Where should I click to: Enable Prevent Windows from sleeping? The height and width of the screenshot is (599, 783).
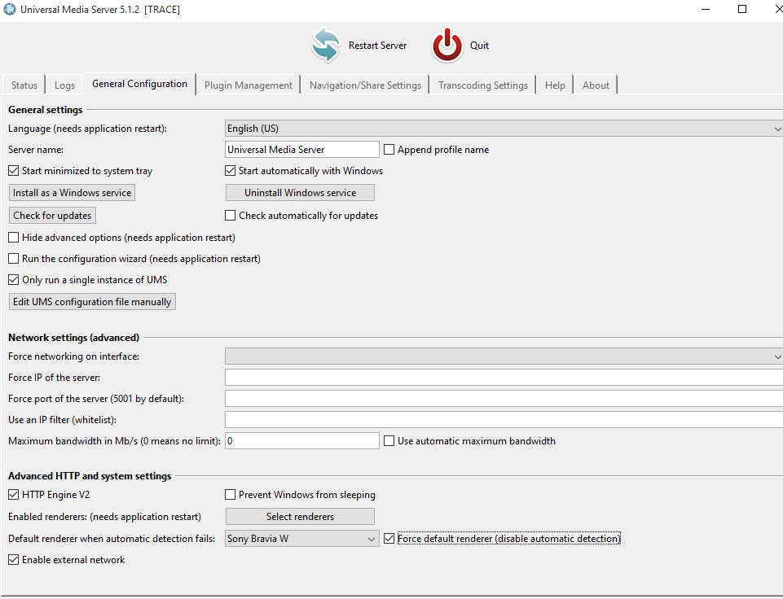point(231,495)
